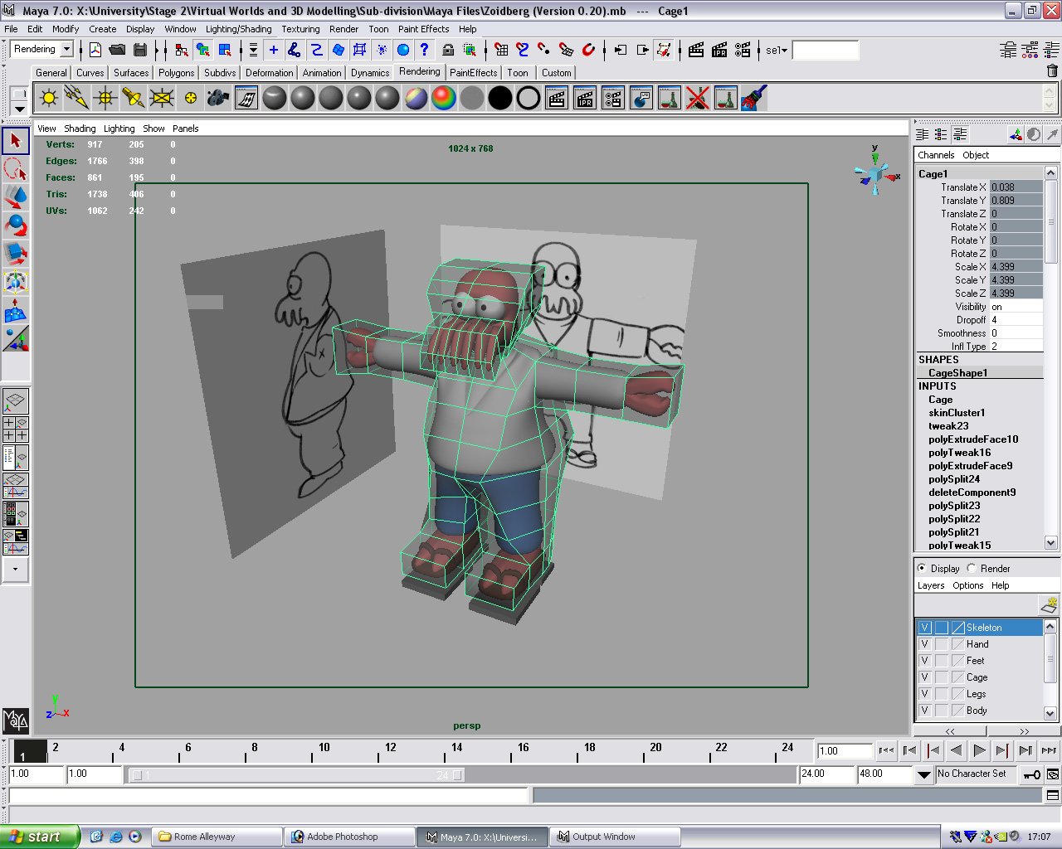Viewport: 1062px width, 849px height.
Task: Open the Paint Effects menu
Action: tap(423, 29)
